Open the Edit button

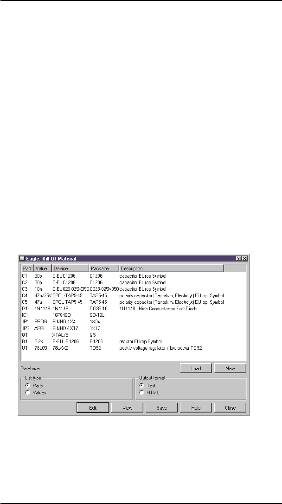[x=93, y=407]
